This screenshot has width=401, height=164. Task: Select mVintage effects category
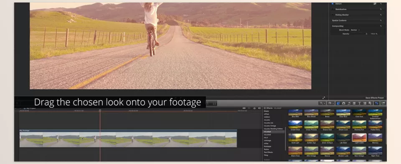pyautogui.click(x=267, y=141)
